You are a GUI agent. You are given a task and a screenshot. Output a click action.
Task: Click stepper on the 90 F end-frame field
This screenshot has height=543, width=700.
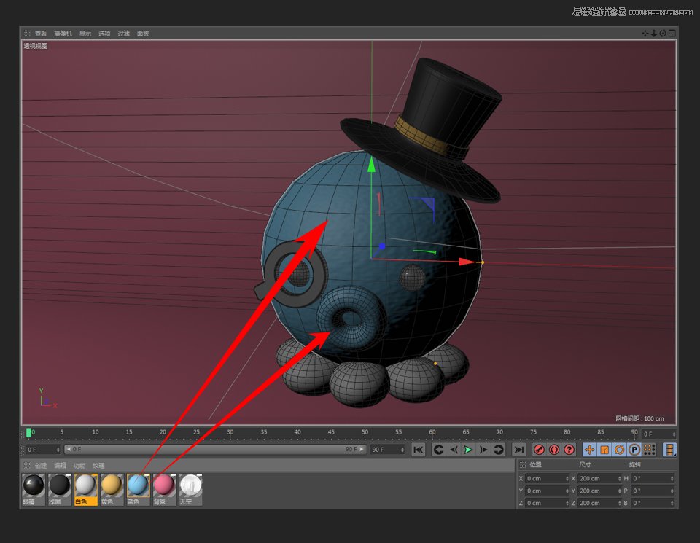coord(402,450)
